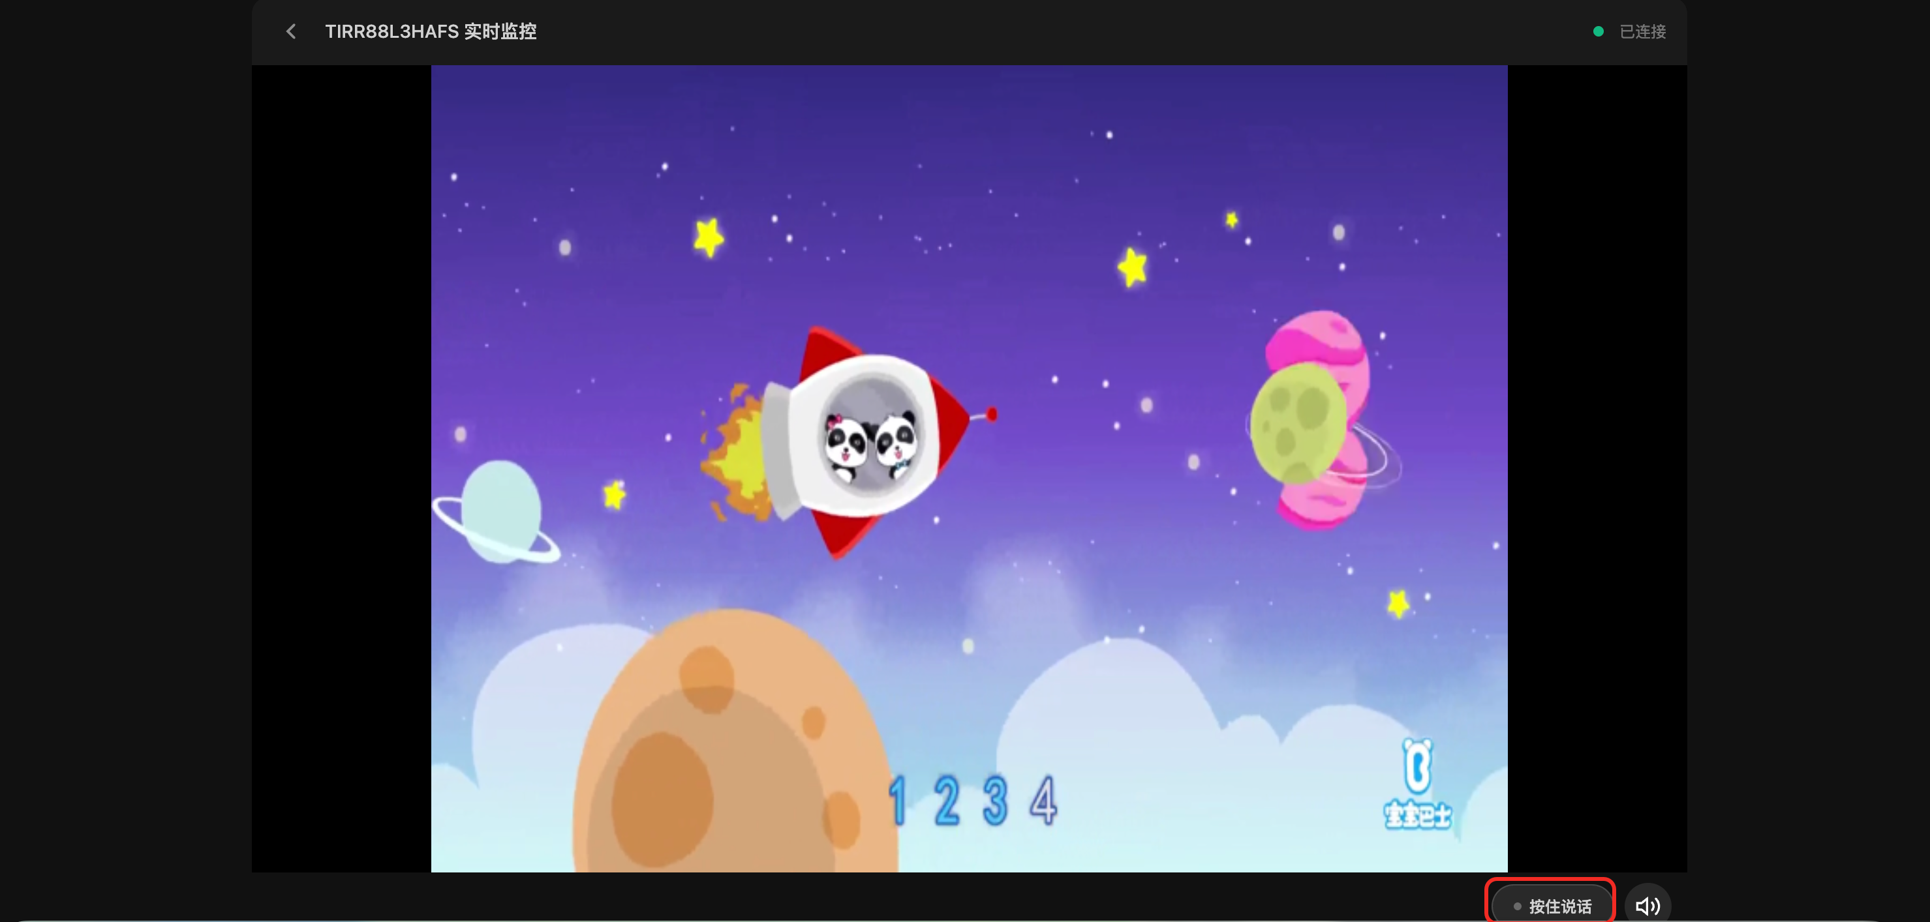Click the live monitoring video feed

[x=969, y=468]
